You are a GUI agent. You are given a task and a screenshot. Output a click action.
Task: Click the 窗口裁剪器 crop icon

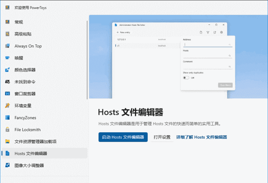click(x=8, y=94)
